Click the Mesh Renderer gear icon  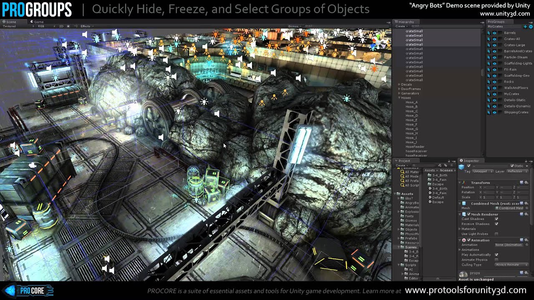[x=526, y=214]
